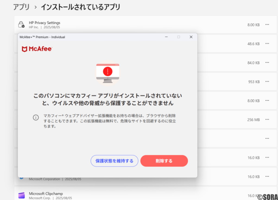Choose 保護状態を維持する to keep protection
The height and width of the screenshot is (200, 278).
tap(114, 161)
